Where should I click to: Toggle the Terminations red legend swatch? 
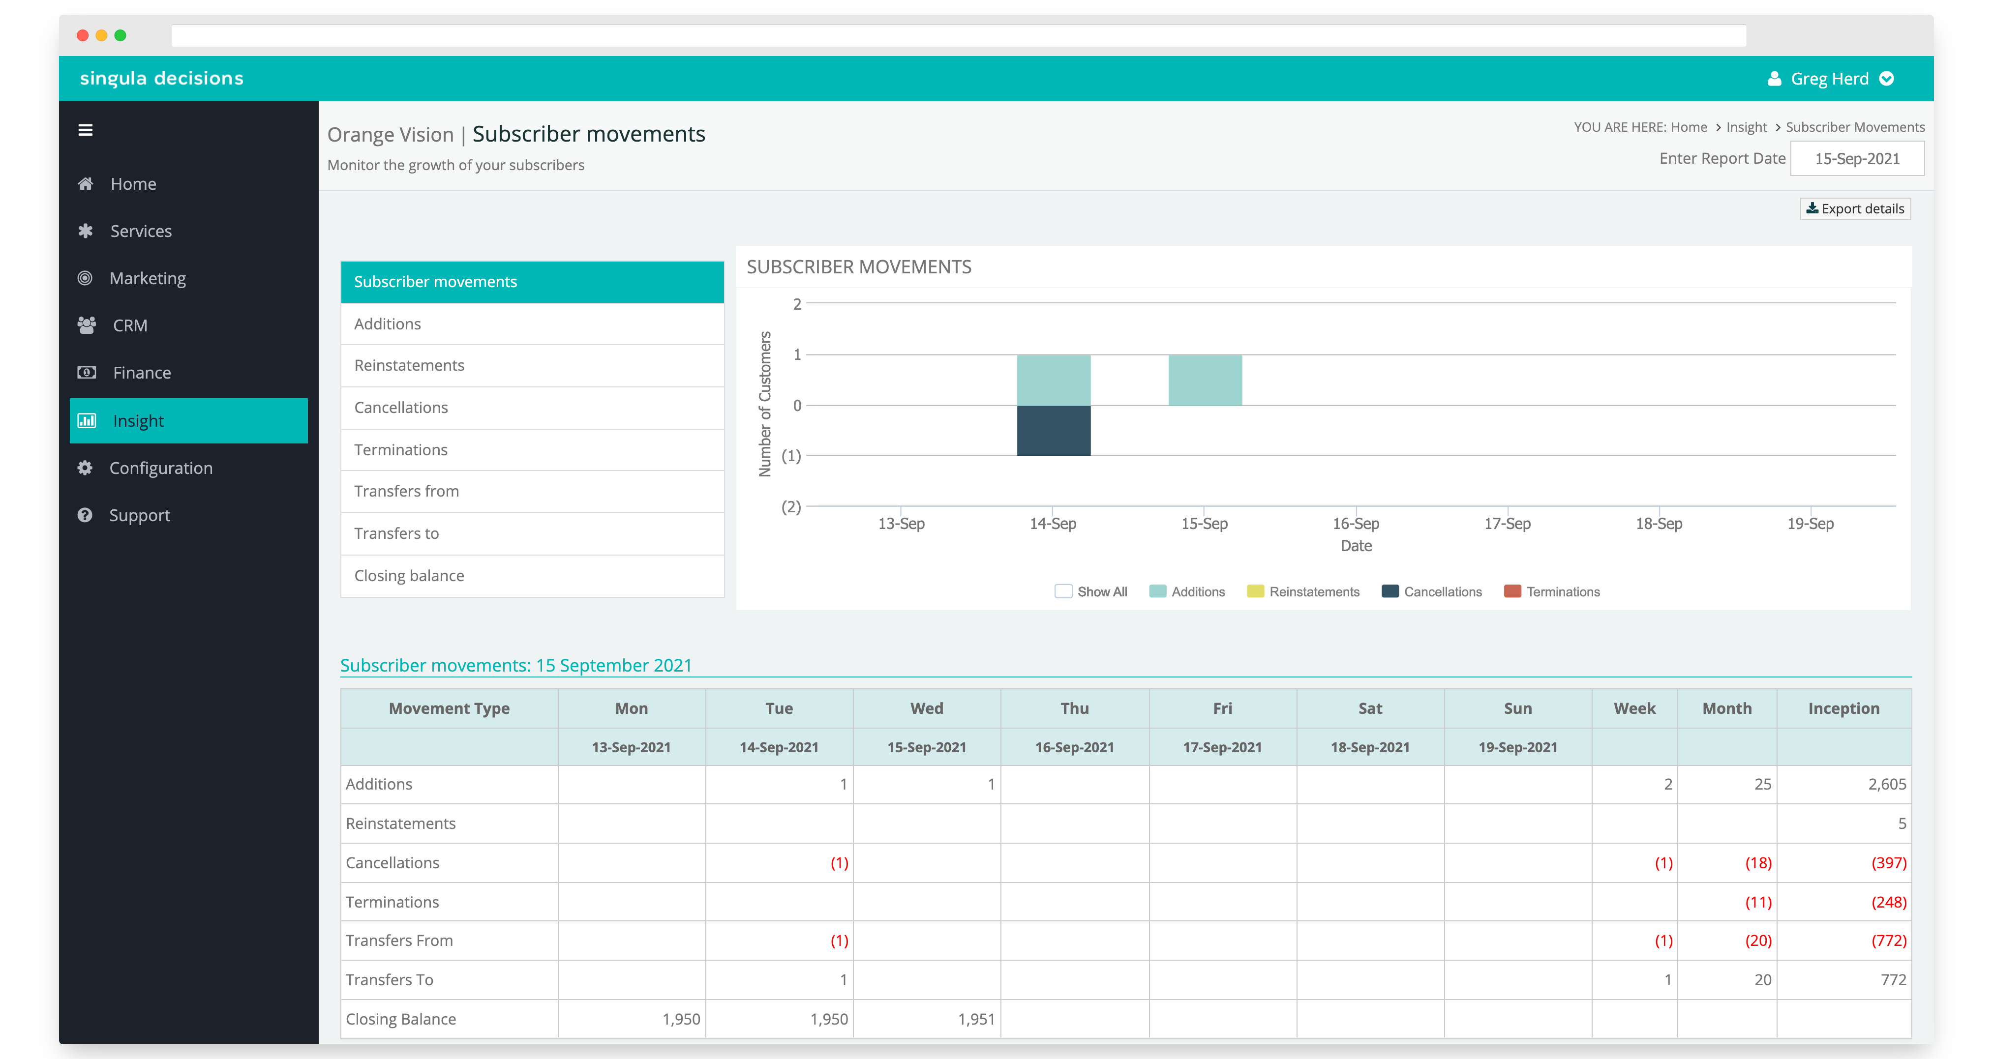click(x=1512, y=591)
